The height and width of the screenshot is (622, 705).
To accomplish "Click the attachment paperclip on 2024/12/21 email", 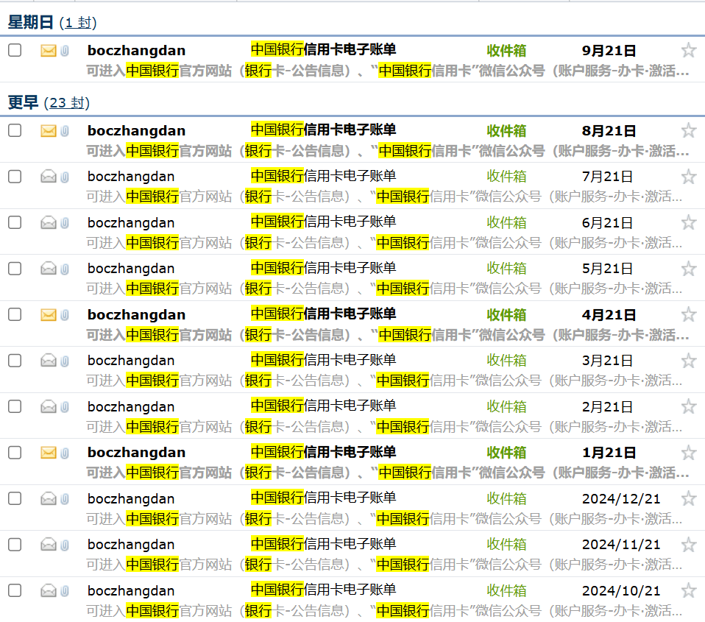I will [65, 499].
